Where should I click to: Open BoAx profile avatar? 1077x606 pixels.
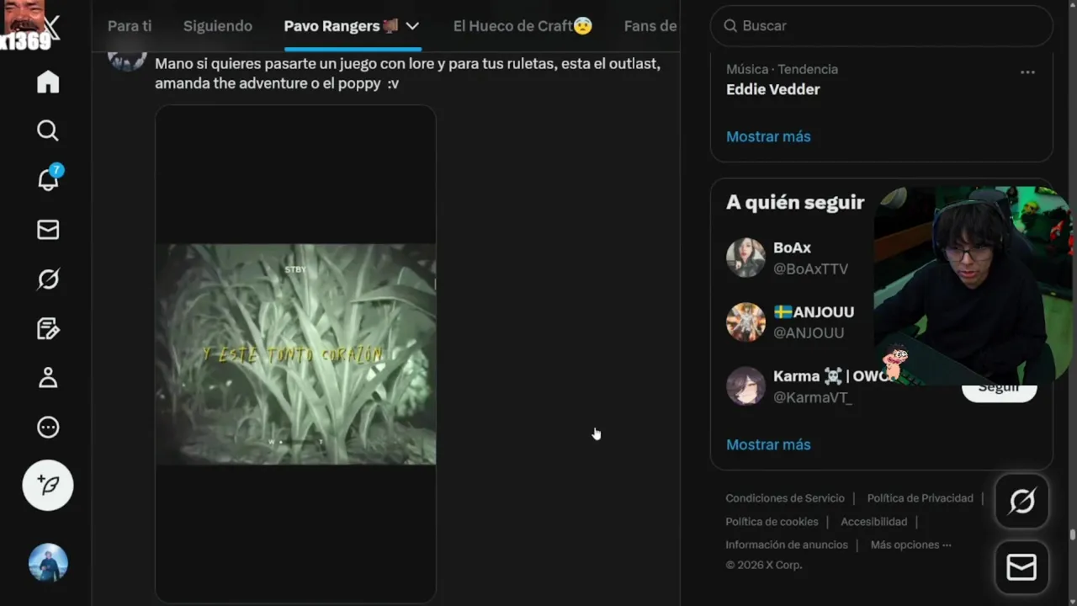[745, 258]
